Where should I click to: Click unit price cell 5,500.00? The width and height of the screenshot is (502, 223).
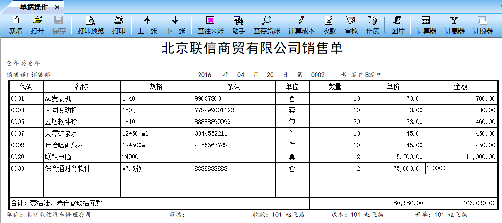coord(394,157)
